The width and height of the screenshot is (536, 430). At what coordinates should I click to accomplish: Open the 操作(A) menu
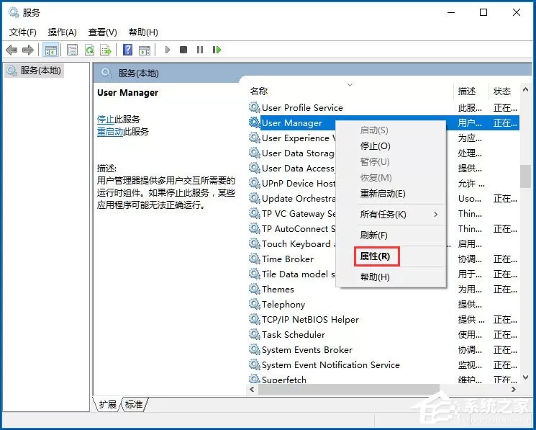point(62,32)
